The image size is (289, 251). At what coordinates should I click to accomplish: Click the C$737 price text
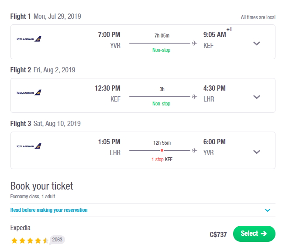[x=218, y=234]
